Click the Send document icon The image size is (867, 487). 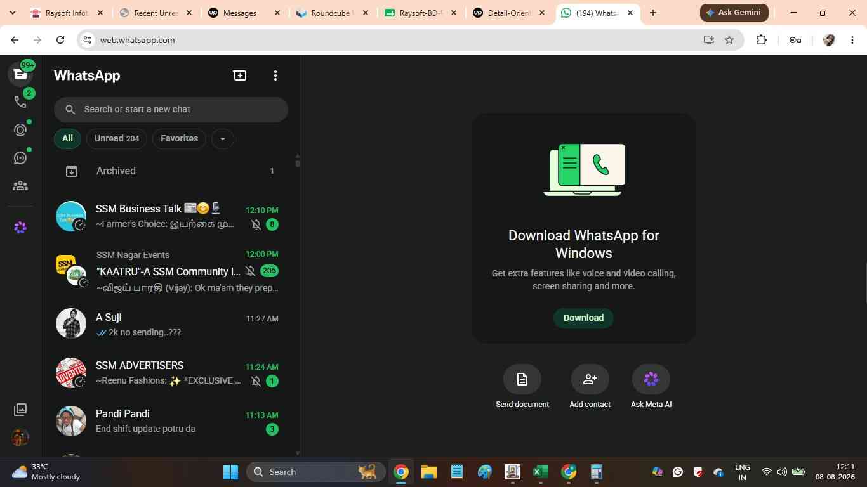[x=522, y=379]
